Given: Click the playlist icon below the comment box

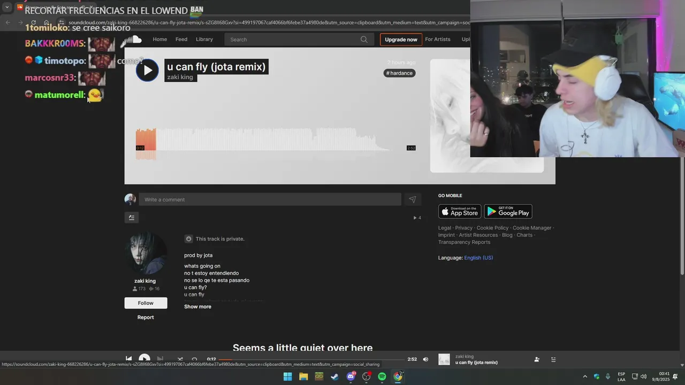Looking at the screenshot, I should click(132, 218).
